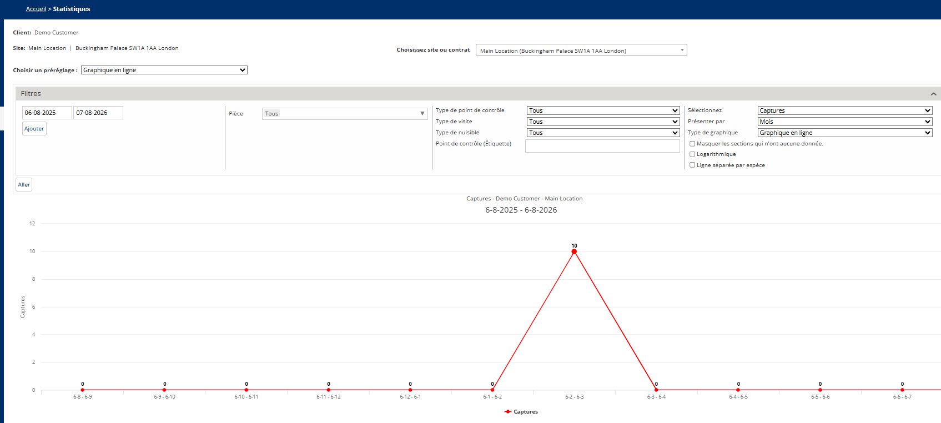Focus the Point de contrôle (Étiquette) field
This screenshot has height=423, width=941.
click(602, 146)
